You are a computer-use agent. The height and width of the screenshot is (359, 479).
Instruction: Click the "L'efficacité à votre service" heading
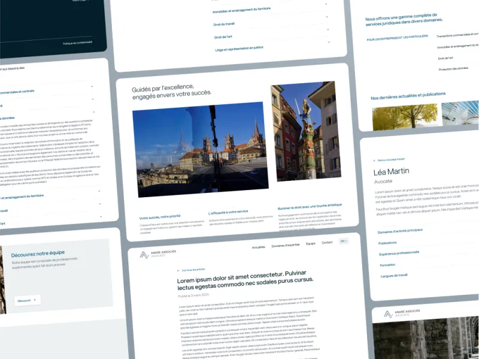coord(228,212)
